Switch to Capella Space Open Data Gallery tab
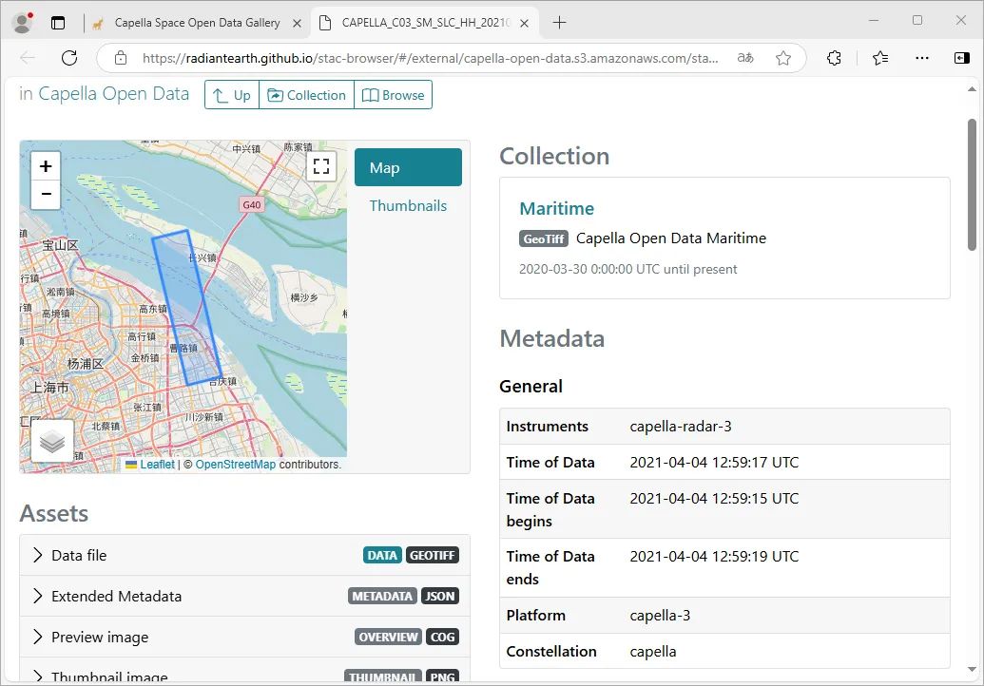This screenshot has height=686, width=984. coord(197,23)
